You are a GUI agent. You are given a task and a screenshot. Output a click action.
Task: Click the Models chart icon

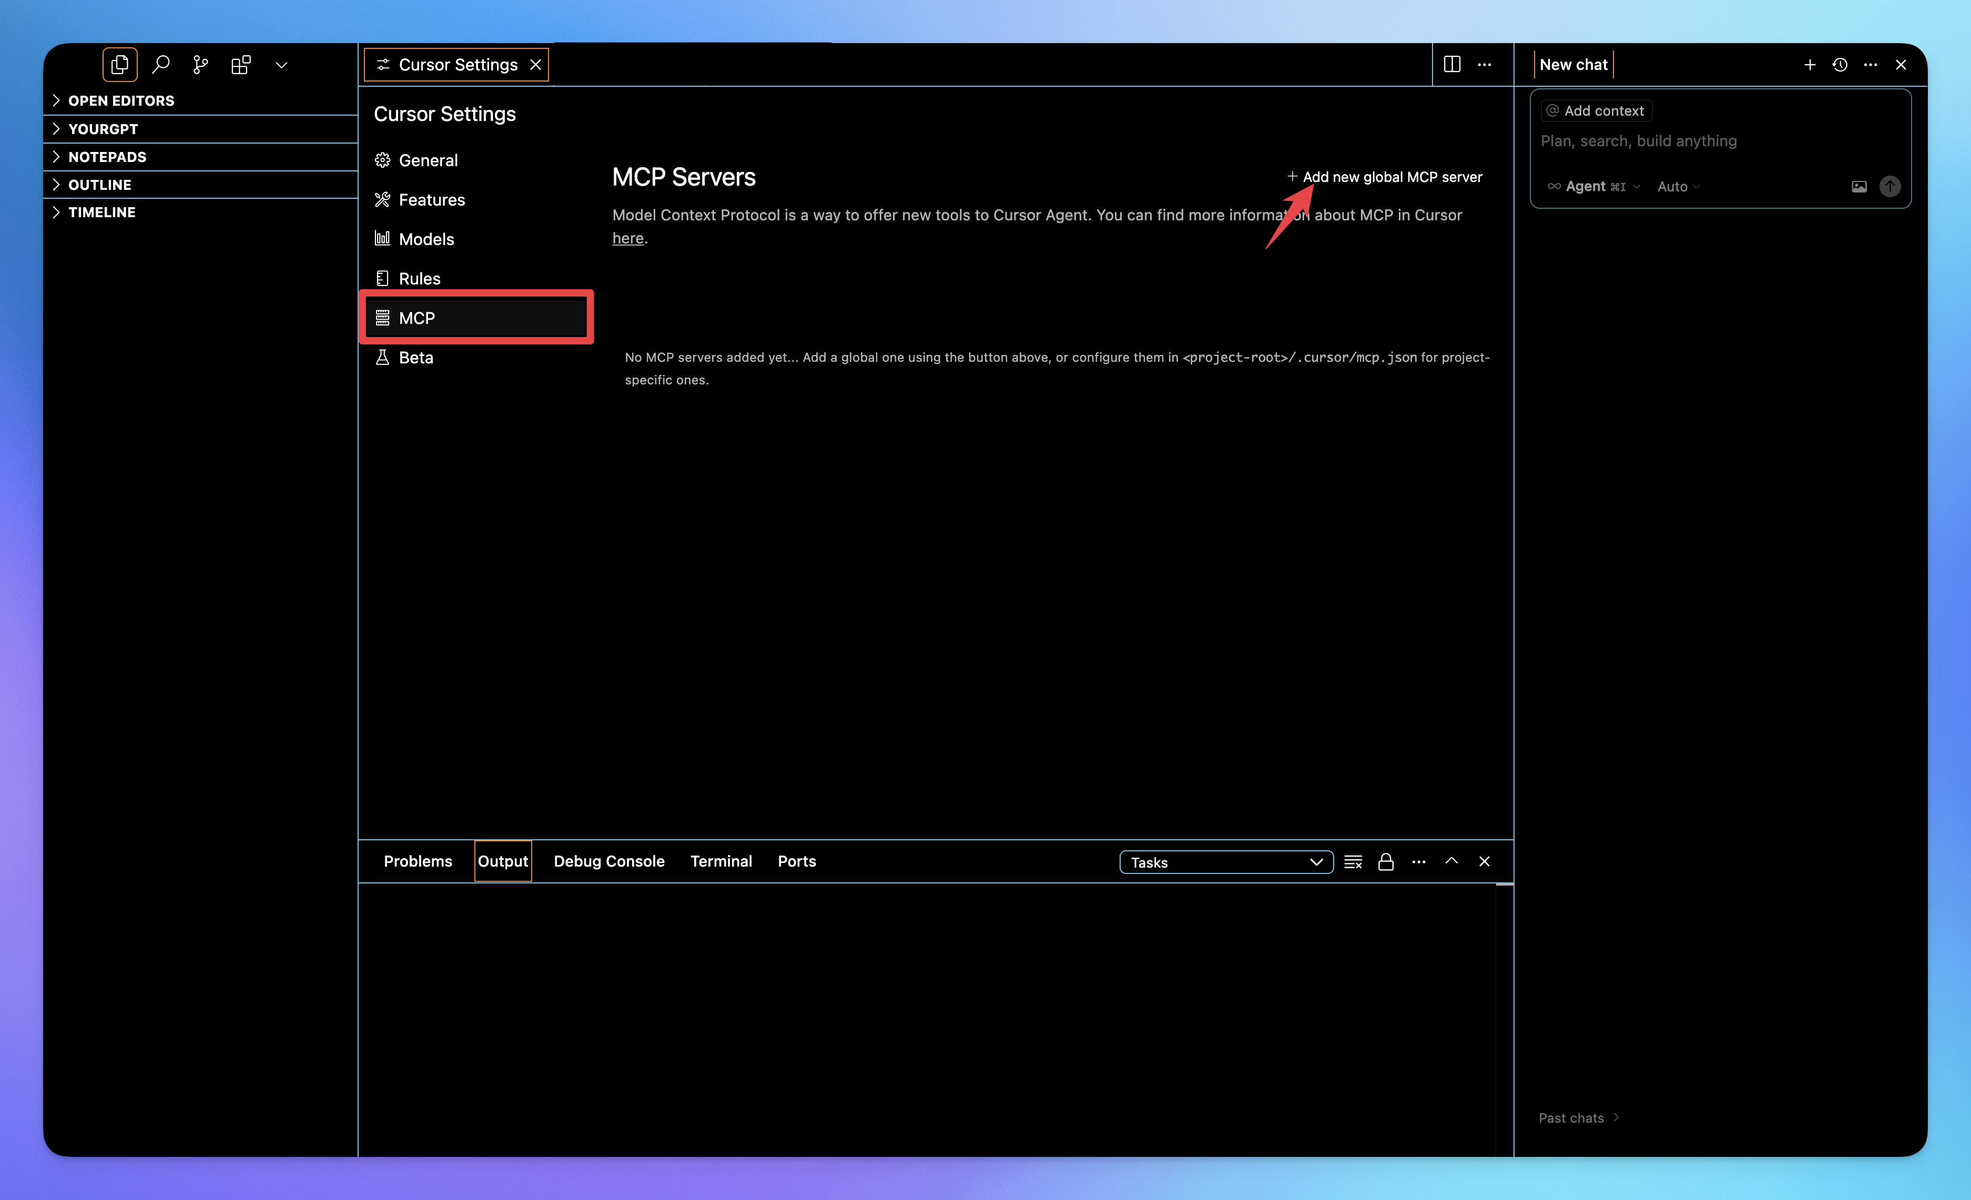(x=382, y=238)
